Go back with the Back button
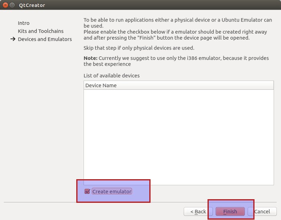This screenshot has width=281, height=220. click(198, 212)
